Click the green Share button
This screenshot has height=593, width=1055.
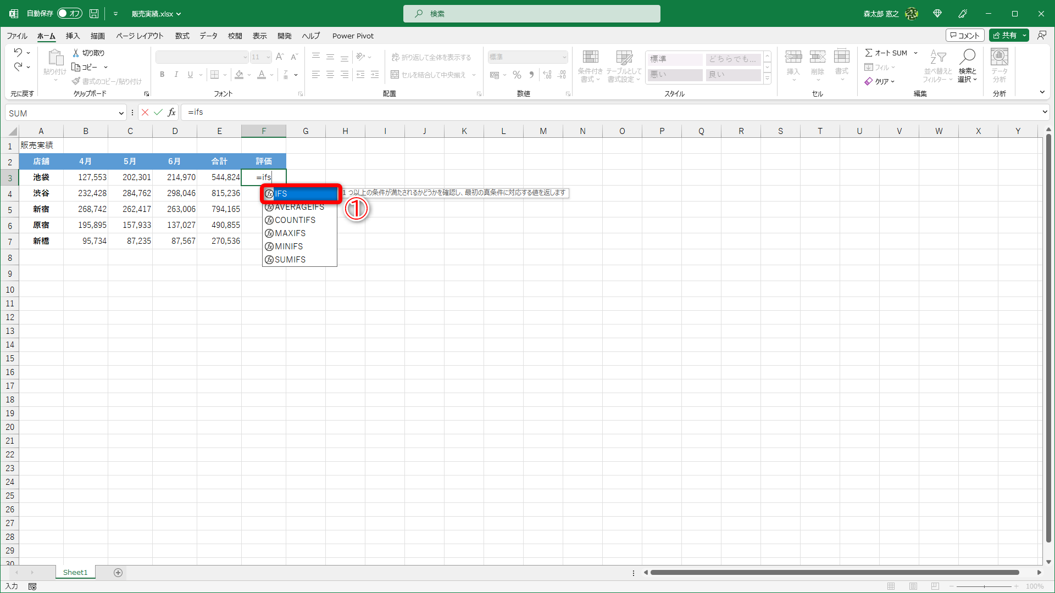(x=1005, y=36)
